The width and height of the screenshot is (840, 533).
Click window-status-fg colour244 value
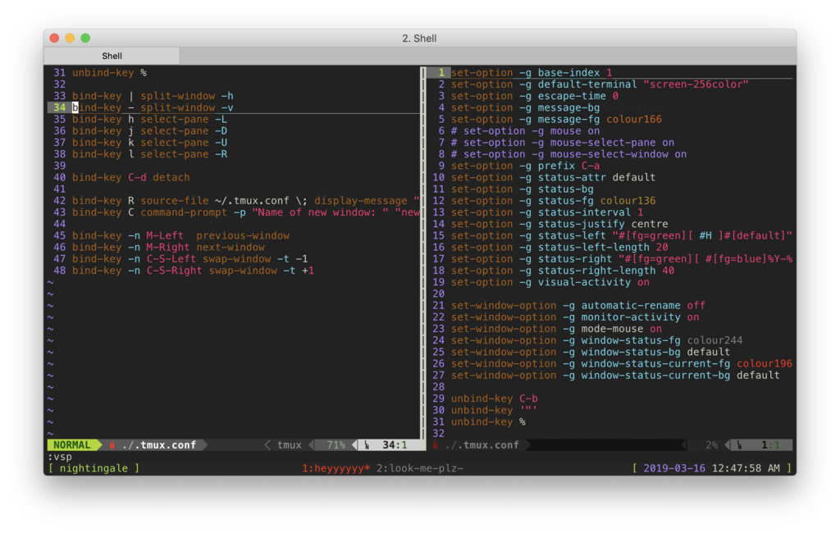coord(714,340)
